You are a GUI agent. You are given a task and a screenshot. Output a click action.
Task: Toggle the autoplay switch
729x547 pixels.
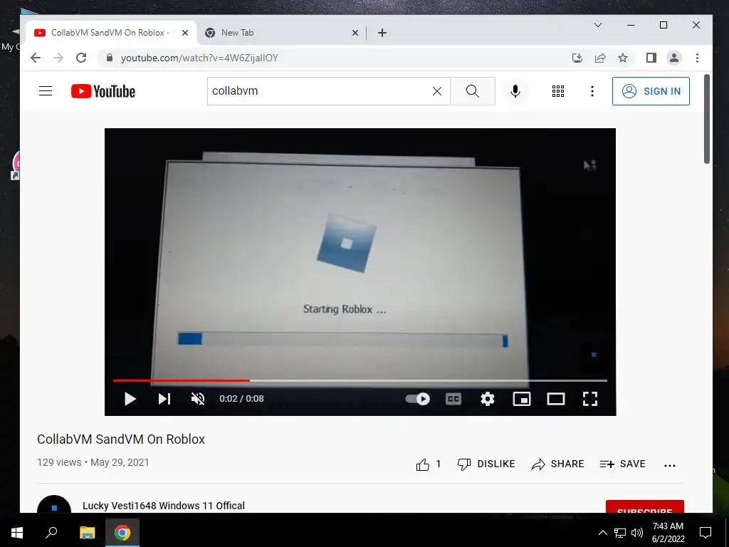point(417,399)
